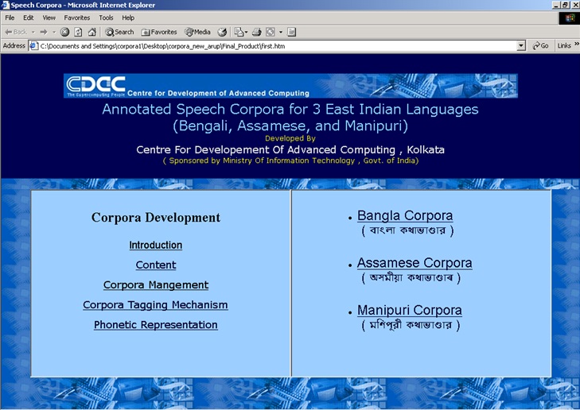The width and height of the screenshot is (580, 410).
Task: Open the View menu
Action: (49, 17)
